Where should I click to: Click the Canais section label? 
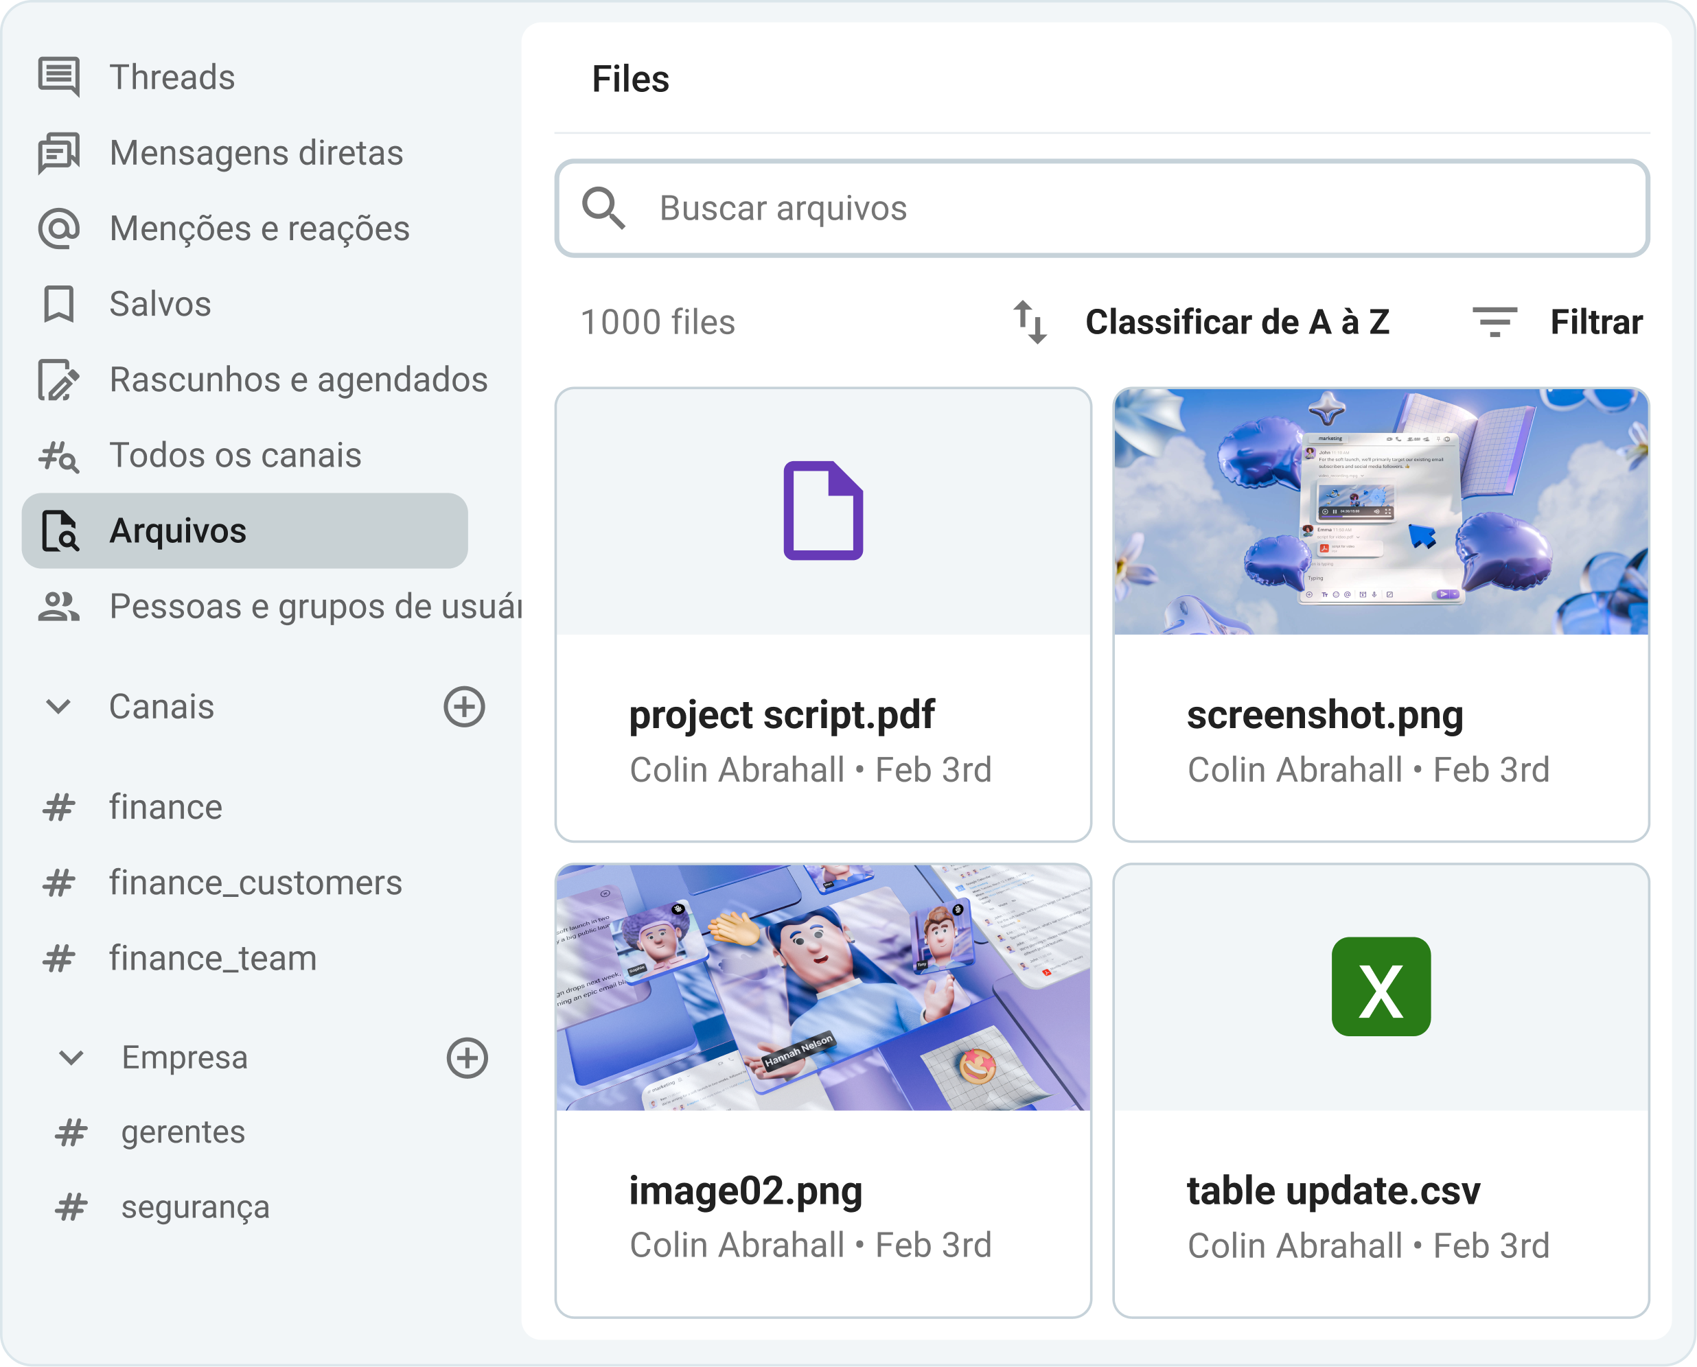161,706
